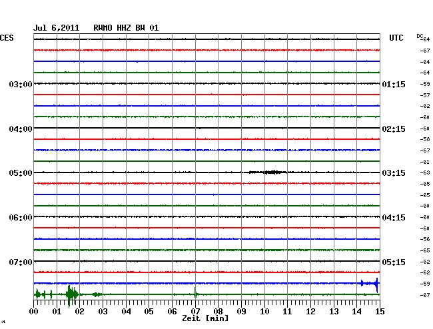
Task: Click the DC offset value -63
Action: tap(425, 172)
